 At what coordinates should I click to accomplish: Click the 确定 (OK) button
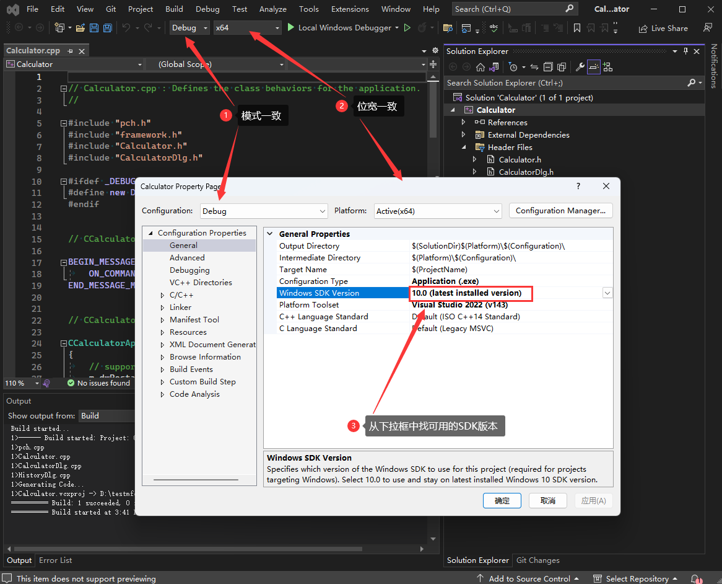point(502,500)
